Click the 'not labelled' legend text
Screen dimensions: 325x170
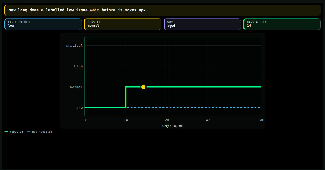[x=42, y=132]
